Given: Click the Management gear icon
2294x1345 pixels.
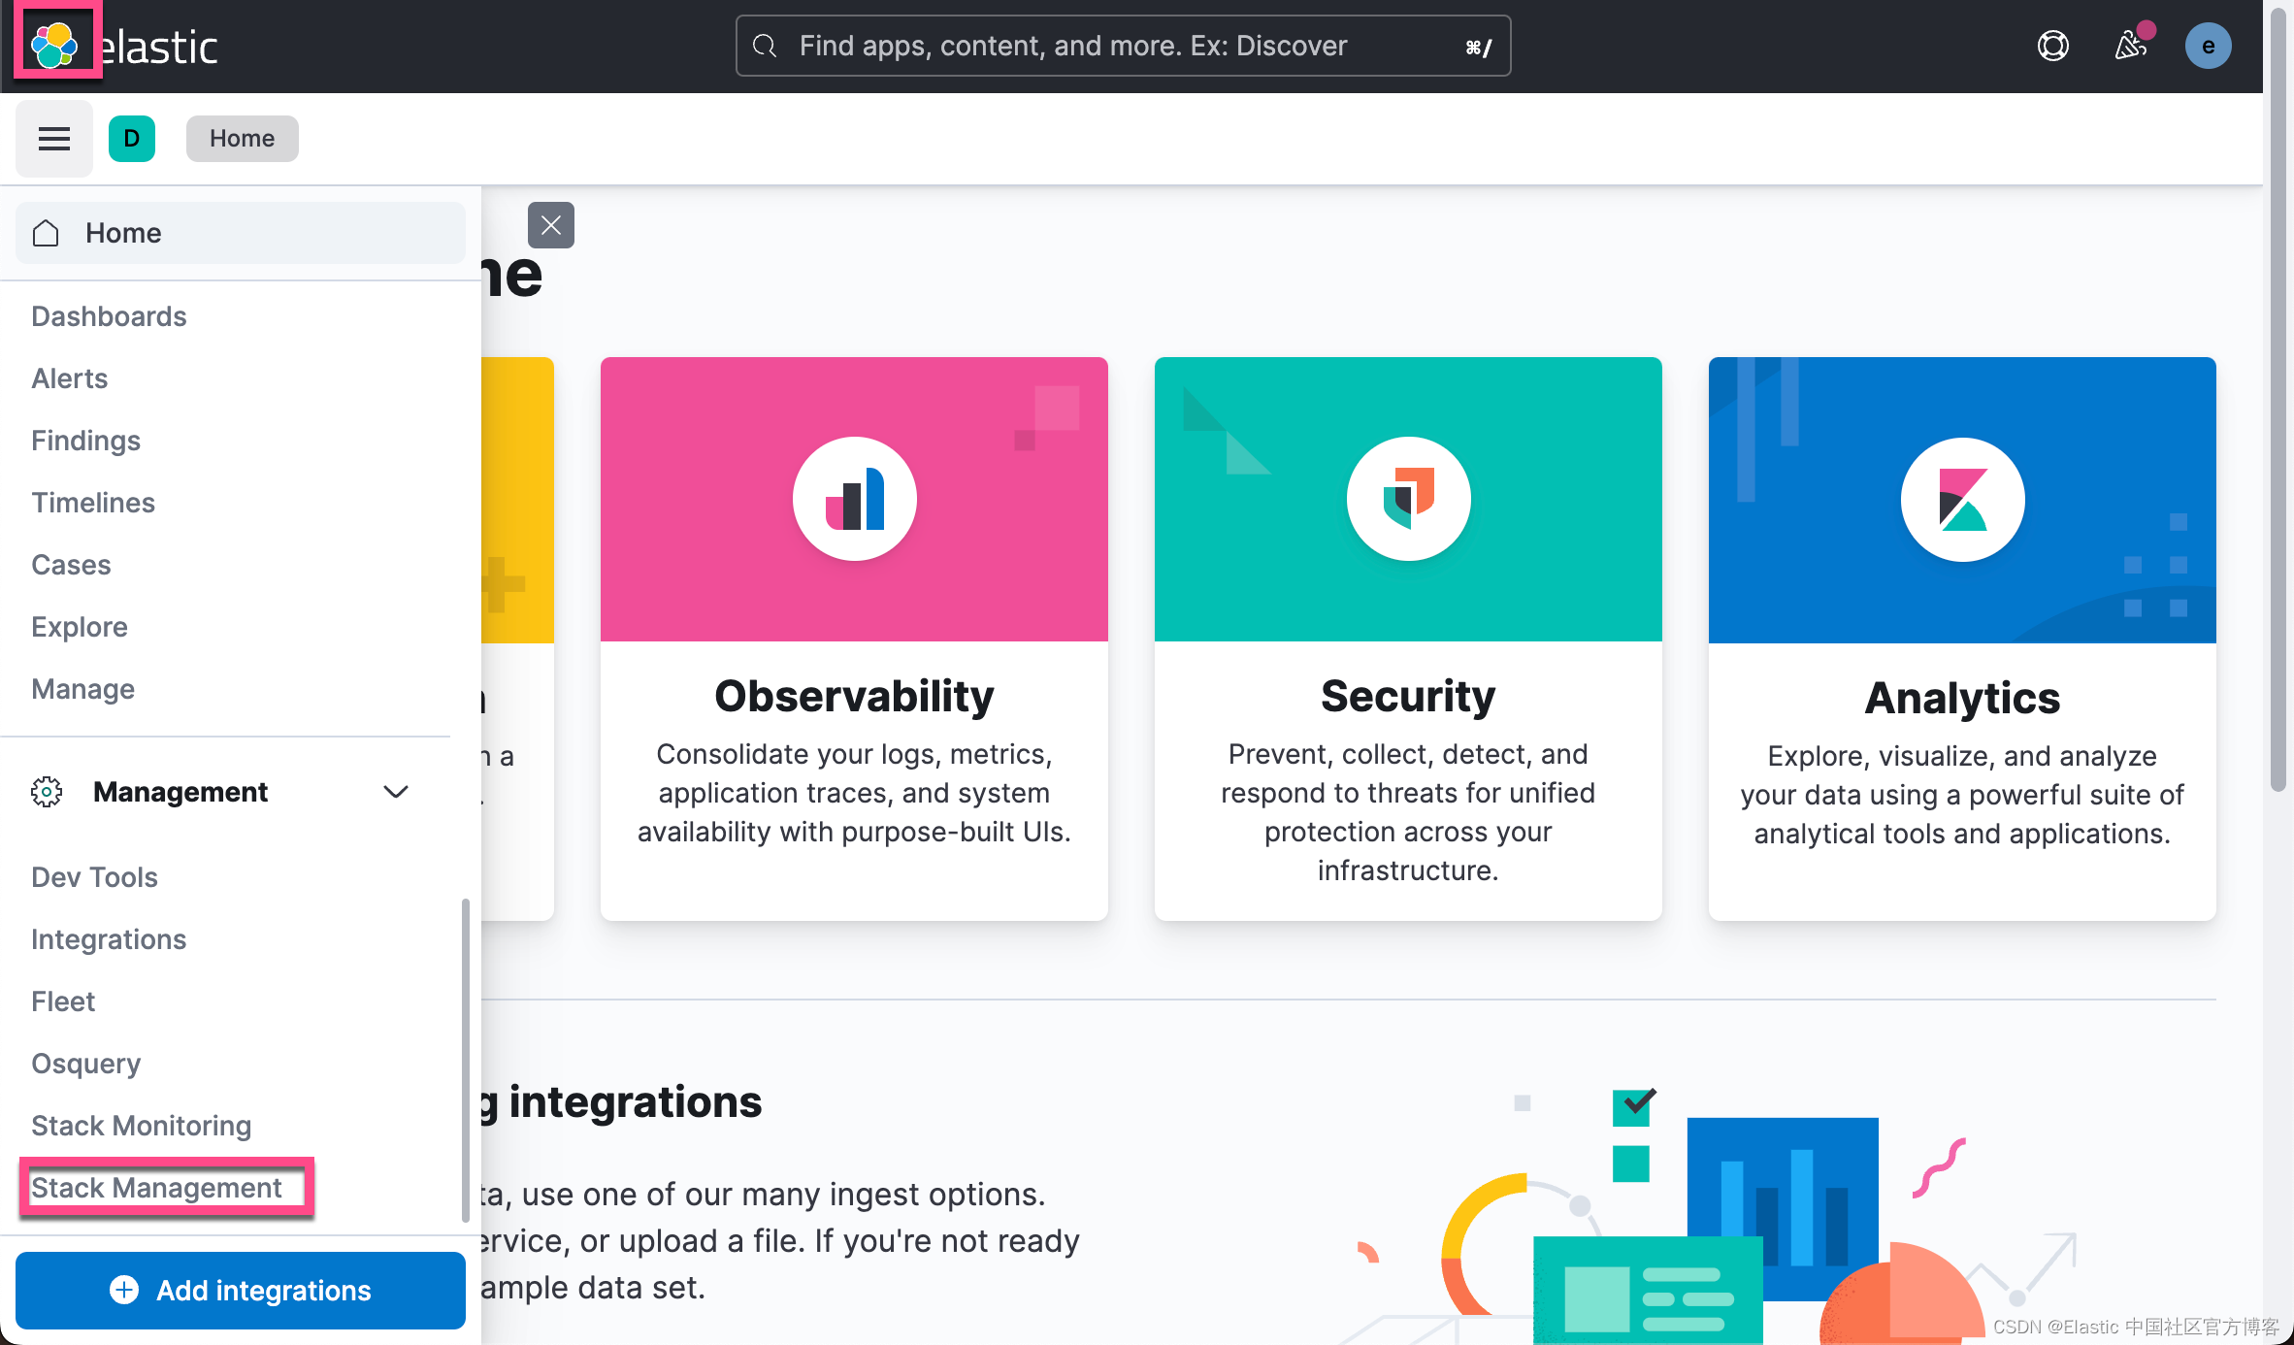Looking at the screenshot, I should [46, 792].
